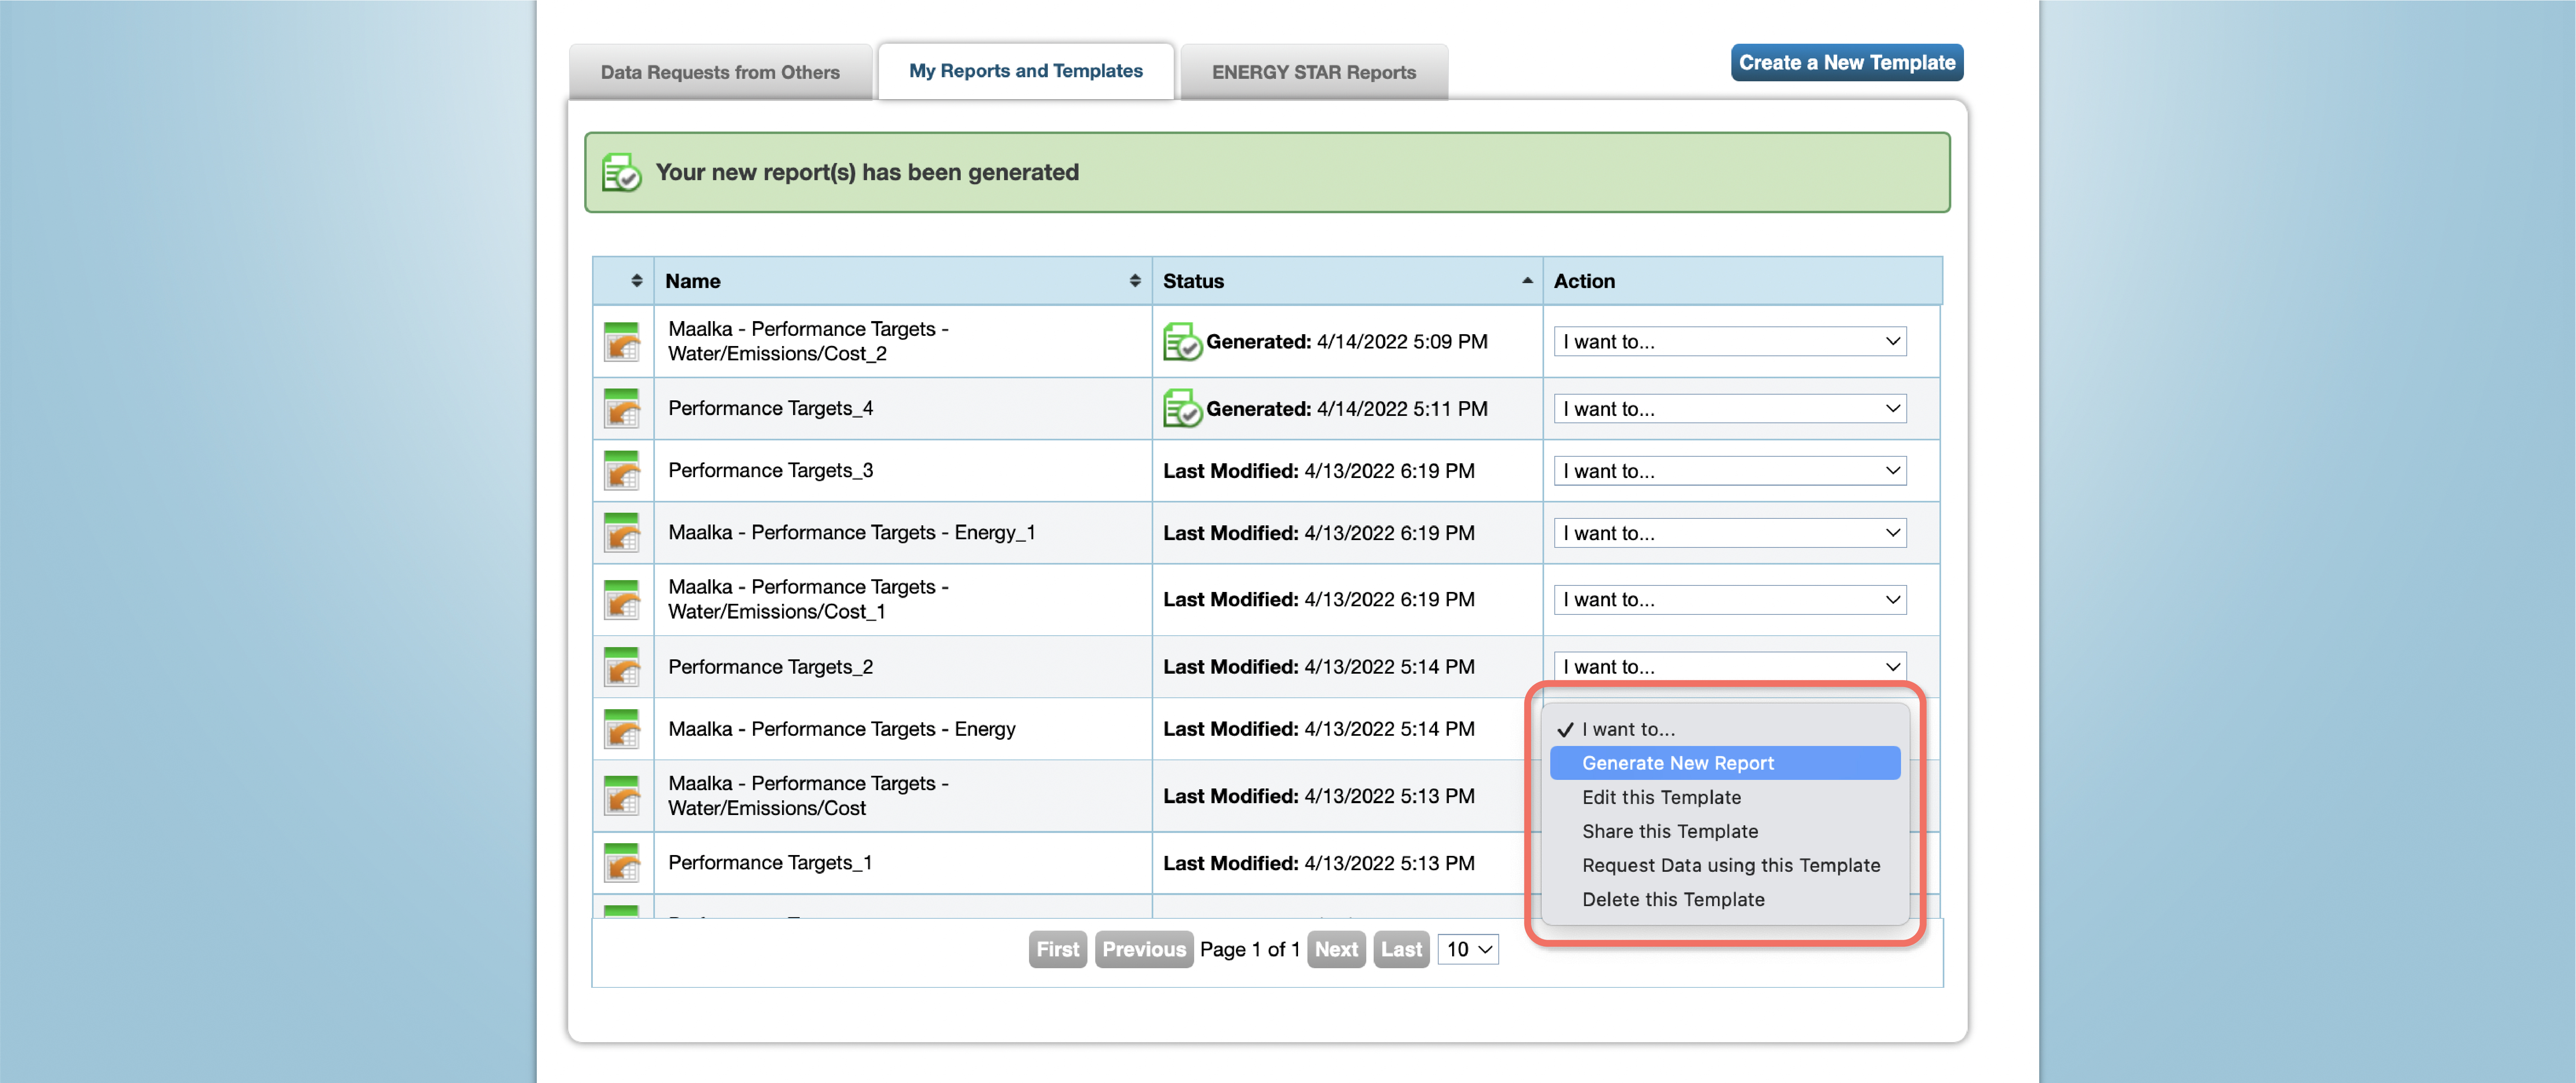Click 'Generated: 4/14/2022 5:11 PM' status text
Viewport: 2576px width, 1083px height.
1347,409
